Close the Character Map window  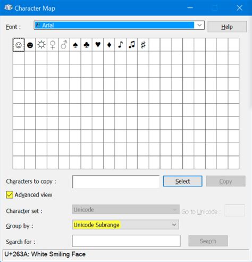239,8
